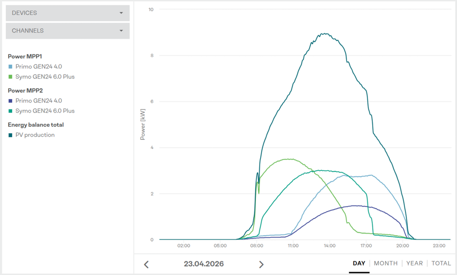Switch to the YEAR tab
The height and width of the screenshot is (275, 457).
(x=414, y=263)
